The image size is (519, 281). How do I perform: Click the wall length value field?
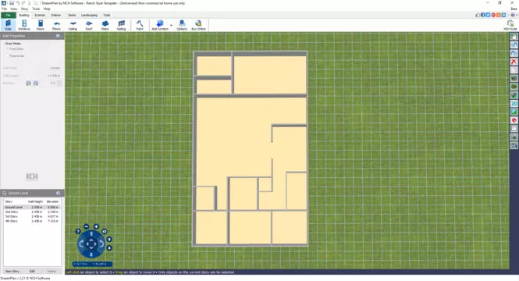click(x=50, y=76)
